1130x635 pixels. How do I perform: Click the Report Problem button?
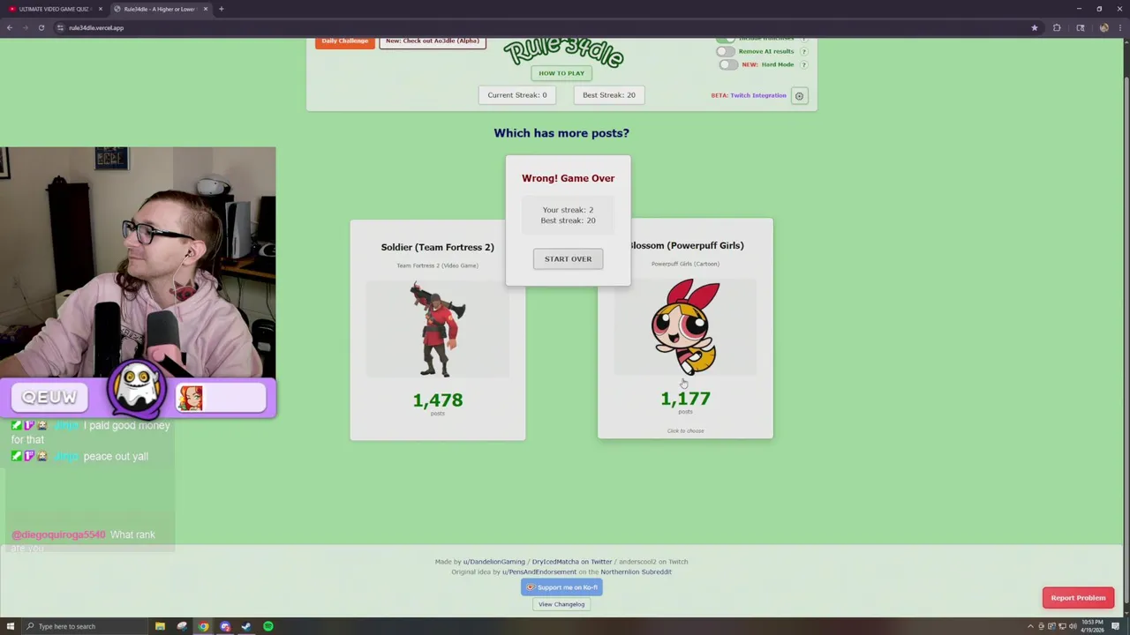(x=1078, y=598)
